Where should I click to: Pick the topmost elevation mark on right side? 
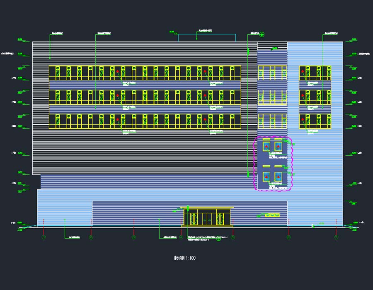354,40
